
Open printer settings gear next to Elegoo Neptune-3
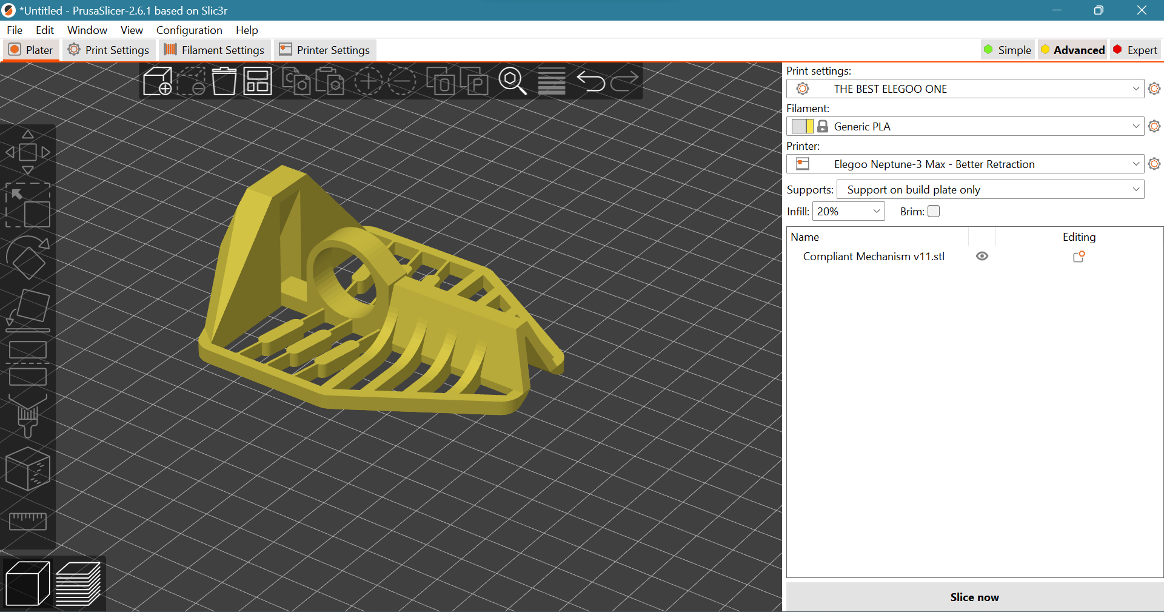point(1154,164)
